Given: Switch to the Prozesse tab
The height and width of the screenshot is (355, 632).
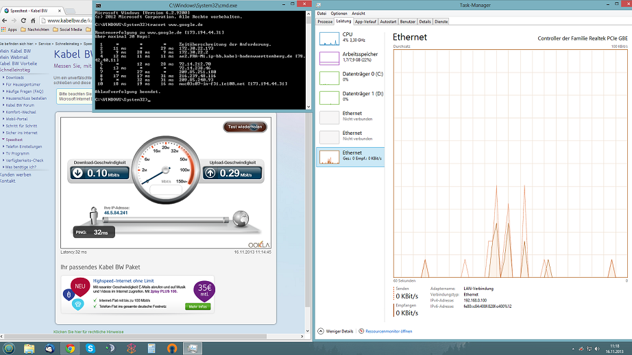Looking at the screenshot, I should pos(325,22).
